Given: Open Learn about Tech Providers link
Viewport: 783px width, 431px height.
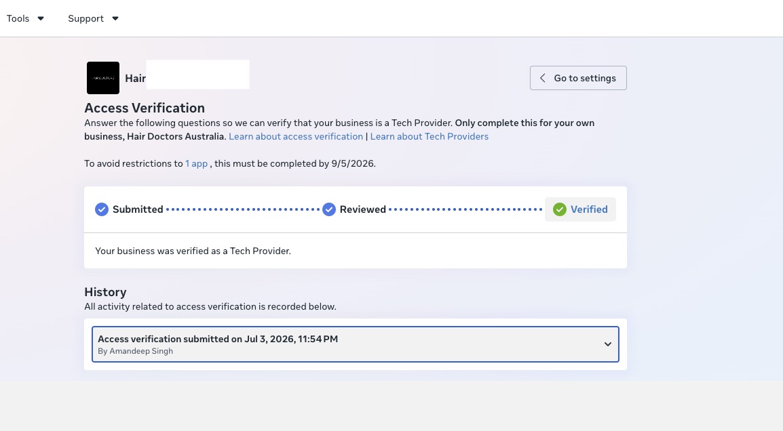Looking at the screenshot, I should [429, 136].
